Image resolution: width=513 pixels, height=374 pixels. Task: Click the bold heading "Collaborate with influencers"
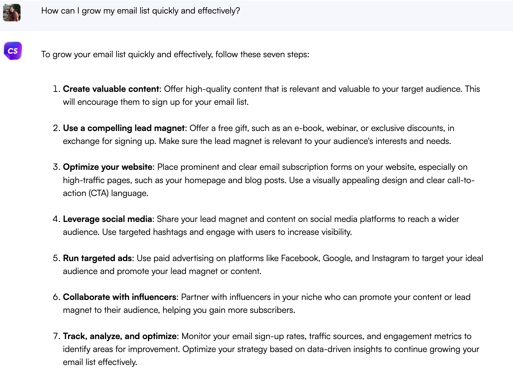120,297
